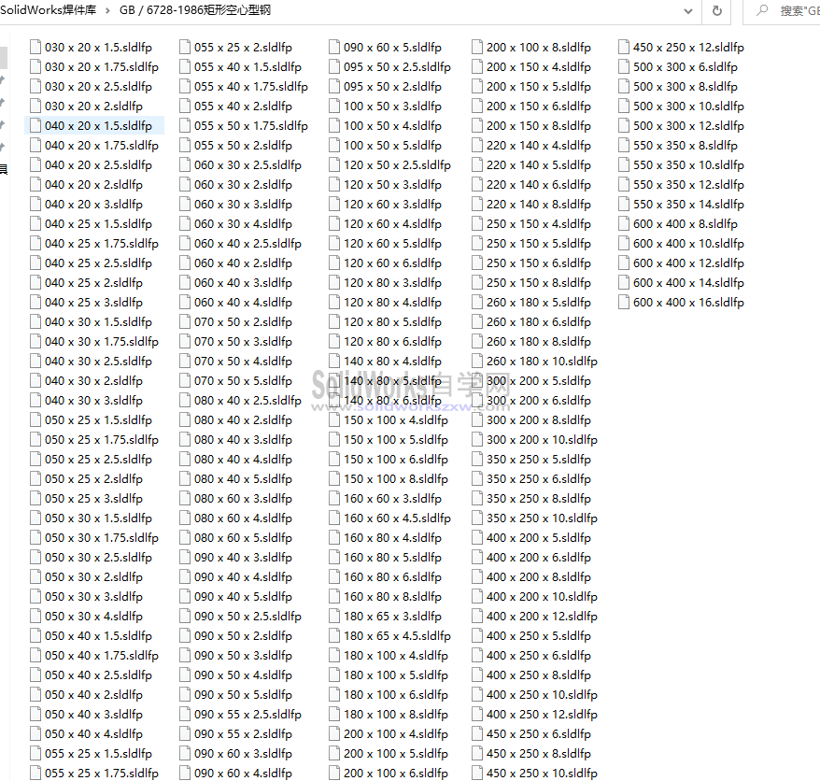
Task: Open SolidWorks焊件库 breadcrumb segment
Action: (49, 10)
